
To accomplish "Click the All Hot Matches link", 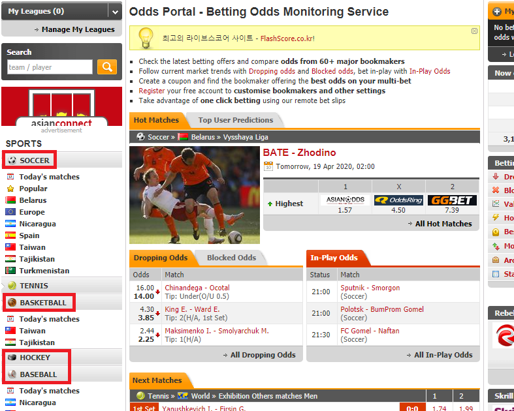I will tap(443, 224).
